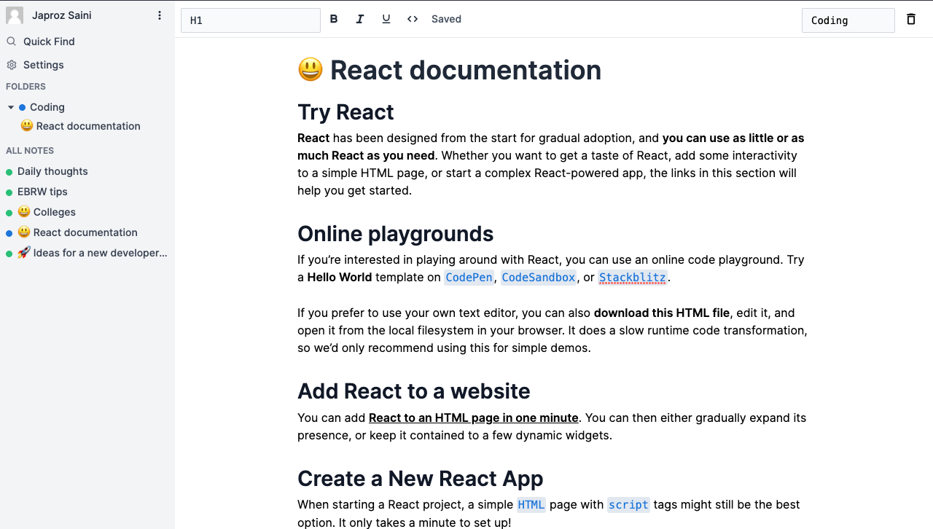Toggle underline formatting in toolbar

tap(386, 19)
